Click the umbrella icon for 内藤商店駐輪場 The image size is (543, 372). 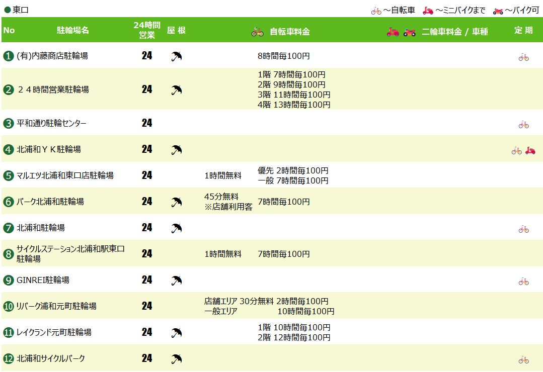coord(177,56)
